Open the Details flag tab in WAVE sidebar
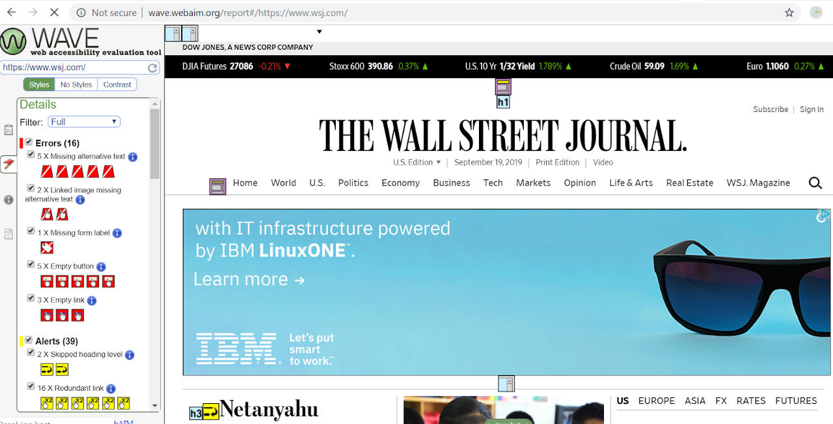Image resolution: width=833 pixels, height=424 pixels. tap(8, 164)
